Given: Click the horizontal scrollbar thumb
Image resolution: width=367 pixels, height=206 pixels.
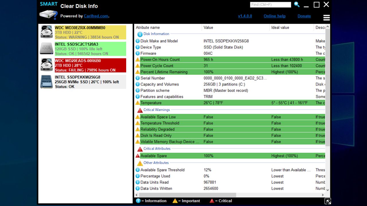Looking at the screenshot, I should [188, 195].
